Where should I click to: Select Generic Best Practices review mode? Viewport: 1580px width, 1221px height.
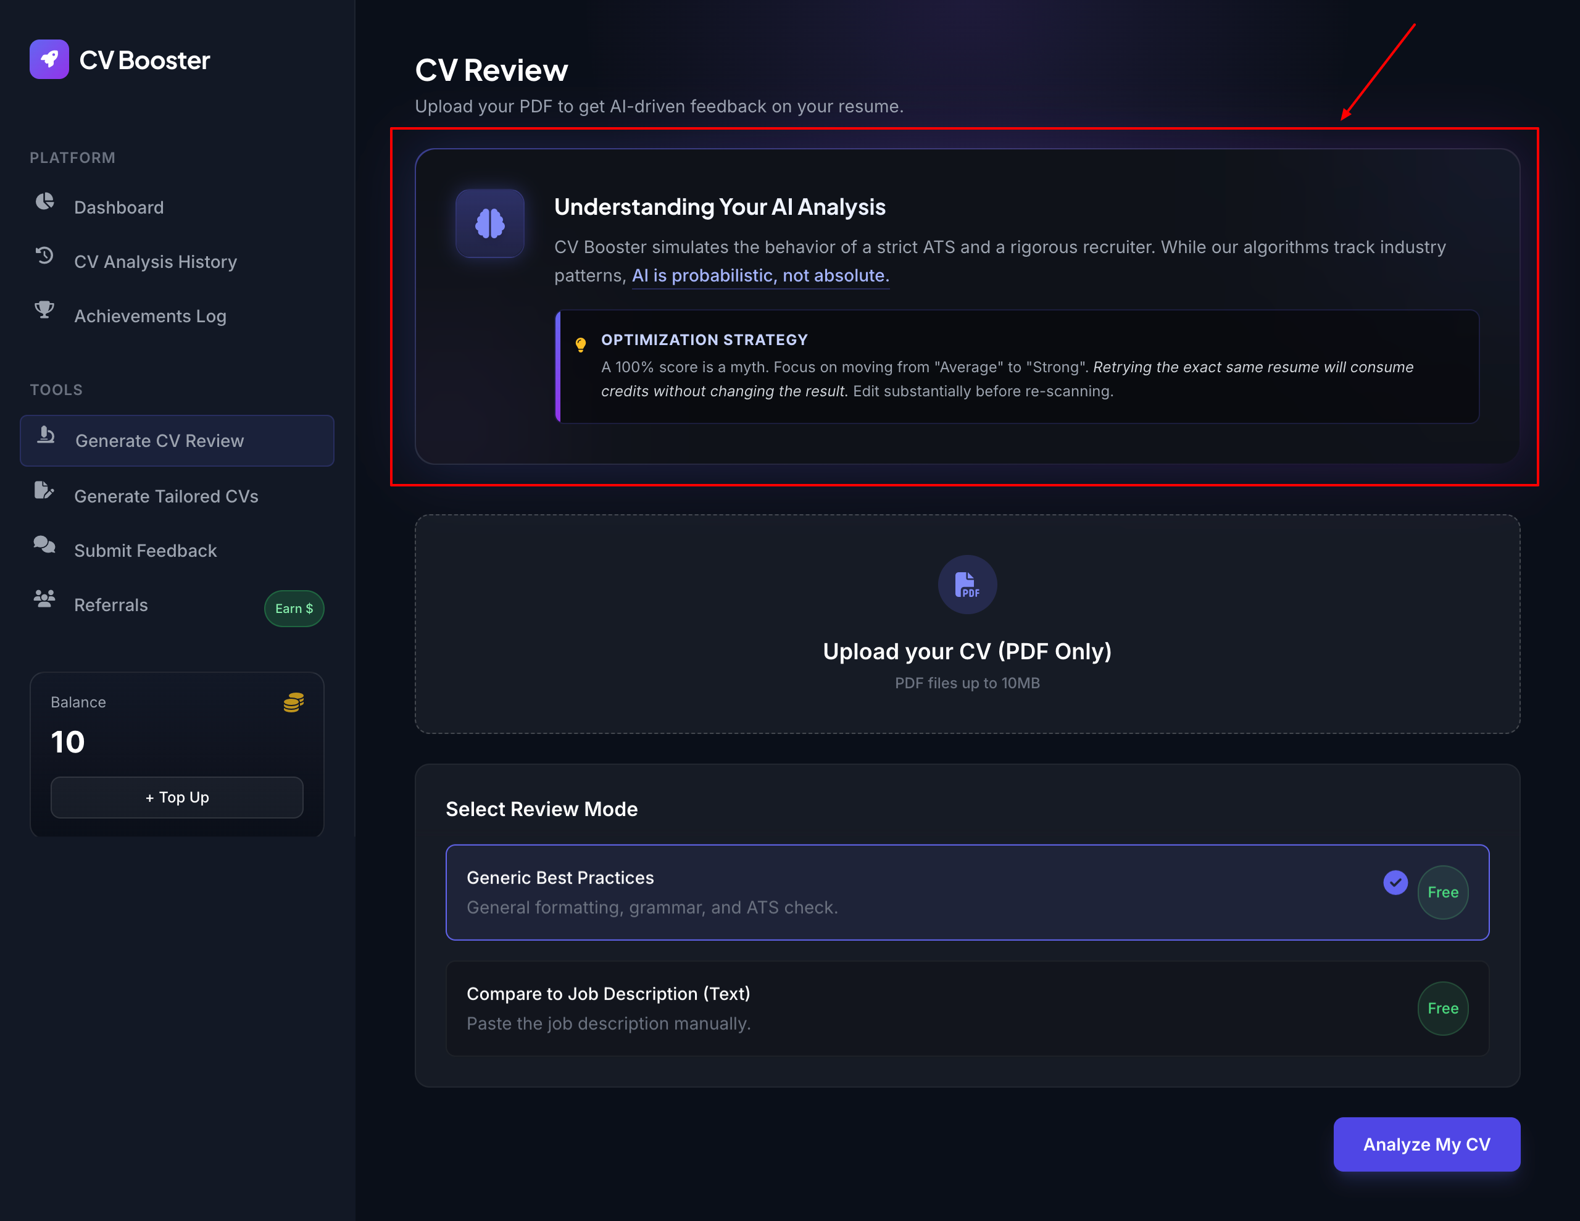[967, 893]
